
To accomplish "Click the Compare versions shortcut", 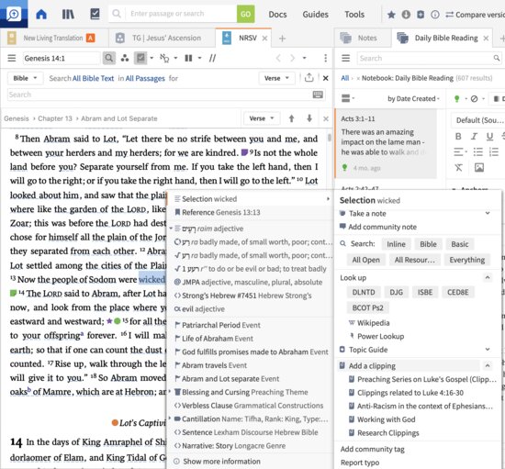I will pos(475,15).
